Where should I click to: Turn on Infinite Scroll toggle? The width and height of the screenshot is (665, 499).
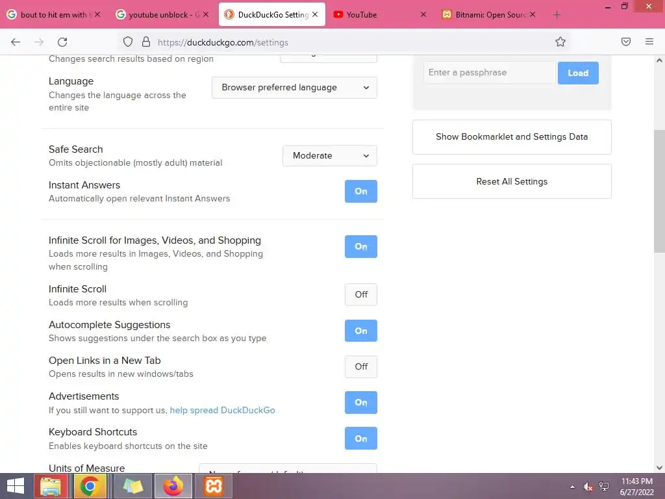[361, 294]
